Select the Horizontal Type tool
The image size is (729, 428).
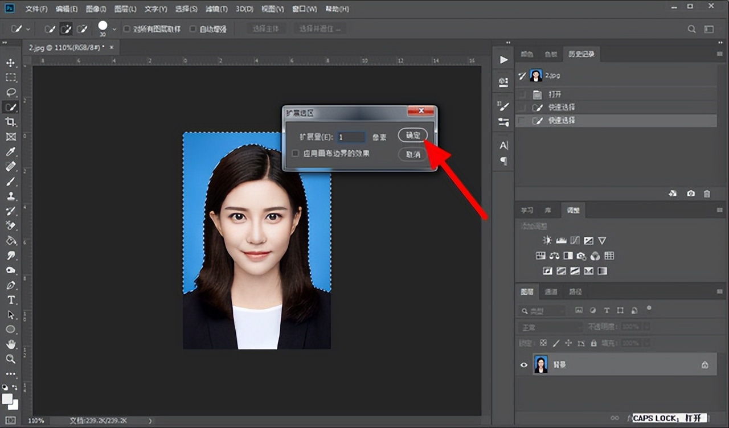pos(10,300)
